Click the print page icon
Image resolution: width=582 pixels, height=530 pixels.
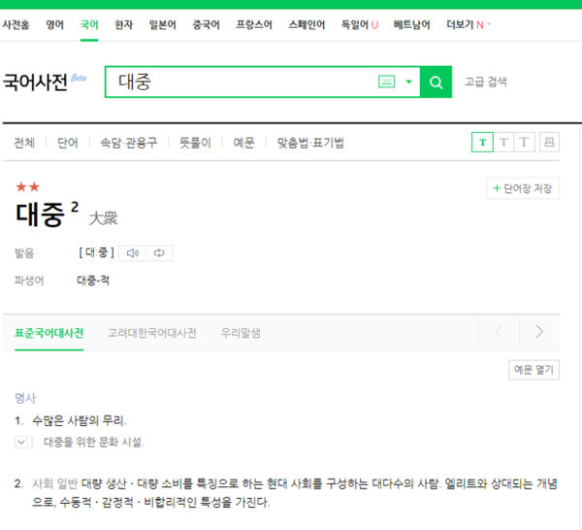pos(549,143)
